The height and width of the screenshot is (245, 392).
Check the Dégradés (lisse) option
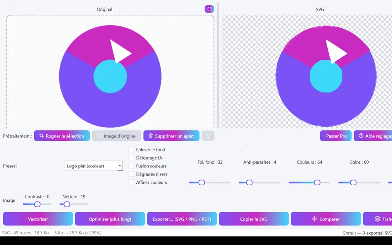[131, 174]
